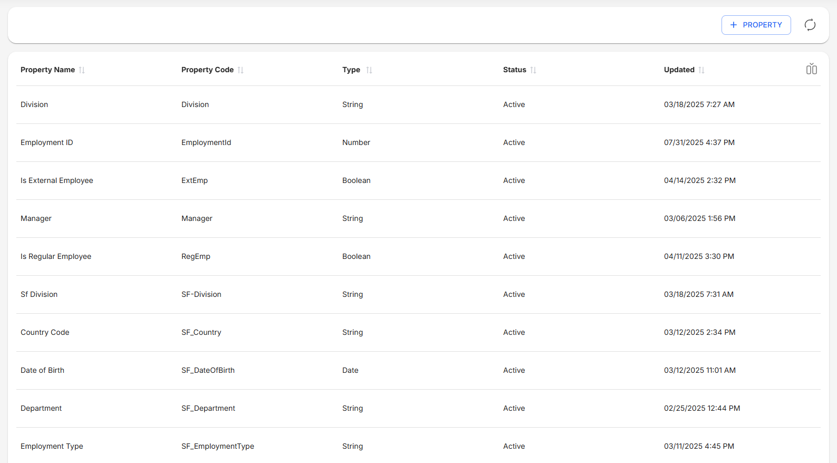Viewport: 837px width, 463px height.
Task: Open the Department property row
Action: point(41,408)
